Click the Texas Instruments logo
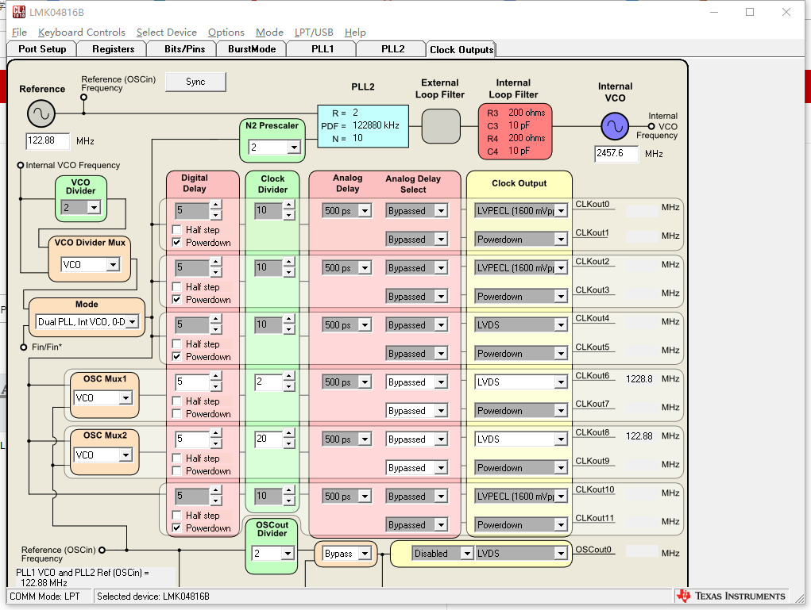 point(731,596)
